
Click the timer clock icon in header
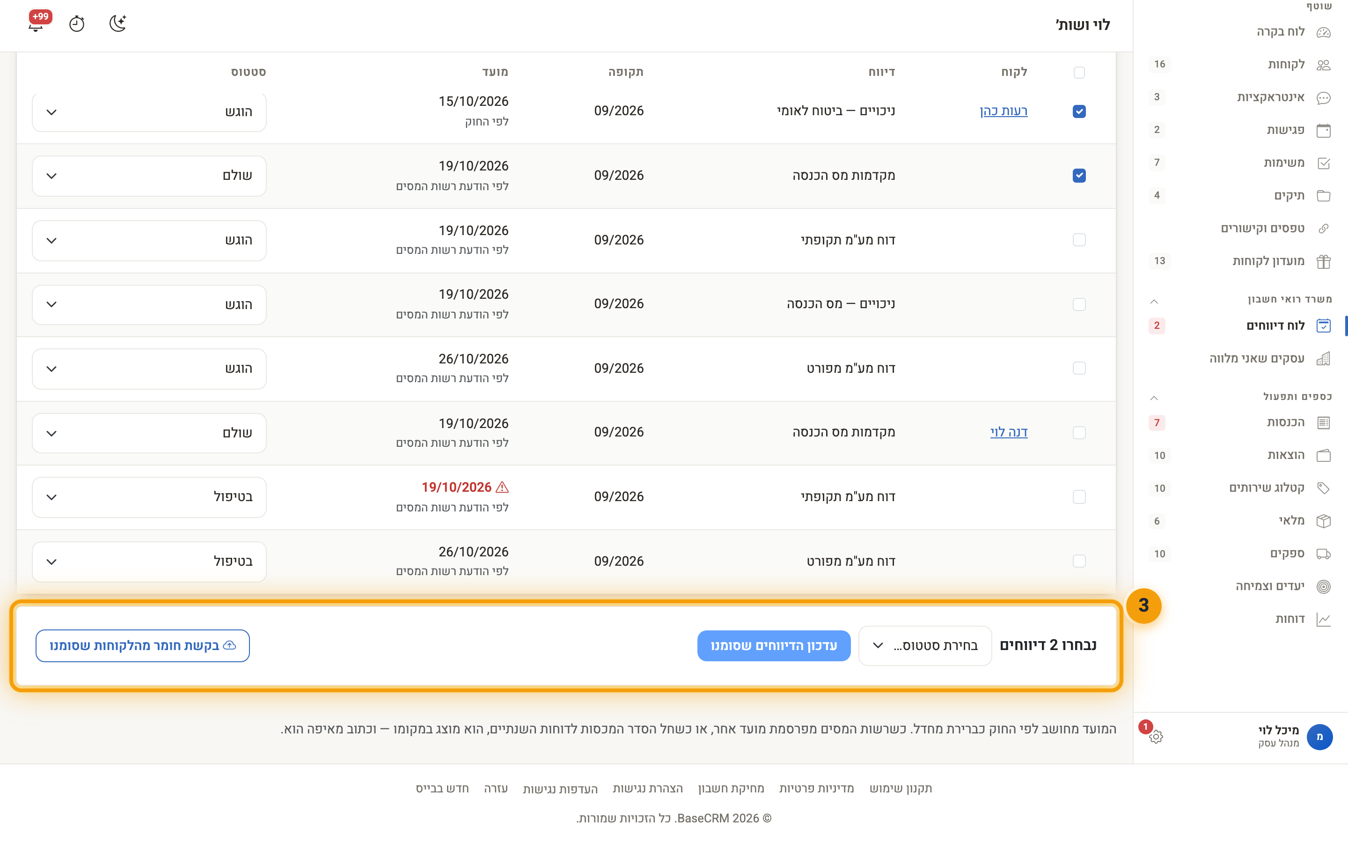click(x=77, y=24)
